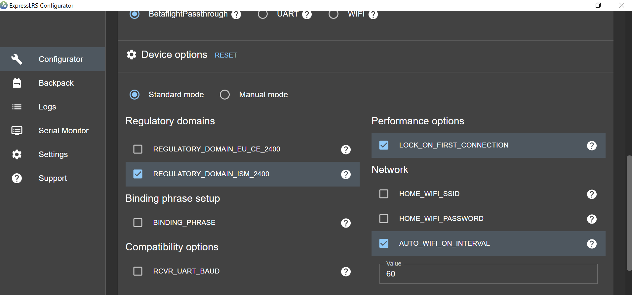Select UART flashing method radio button
The height and width of the screenshot is (295, 632).
(263, 14)
